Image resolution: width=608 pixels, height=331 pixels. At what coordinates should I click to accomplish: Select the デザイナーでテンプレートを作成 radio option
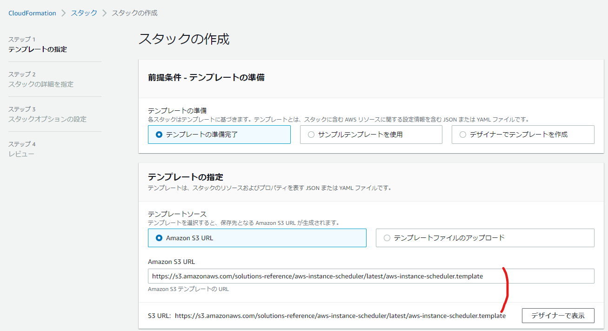[523, 135]
